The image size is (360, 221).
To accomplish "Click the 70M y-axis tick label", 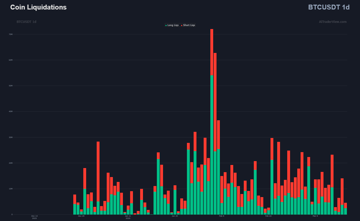I will (11, 34).
